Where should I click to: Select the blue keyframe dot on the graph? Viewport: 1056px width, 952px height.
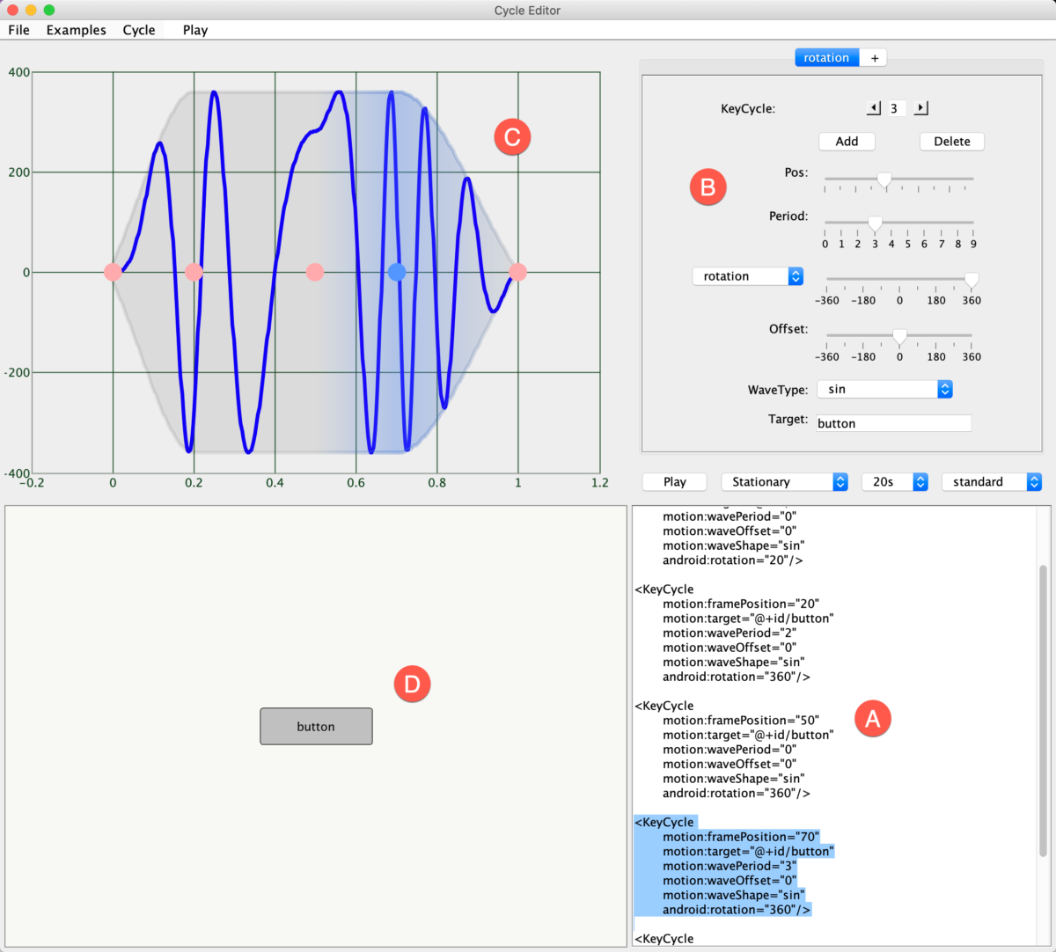[x=397, y=273]
